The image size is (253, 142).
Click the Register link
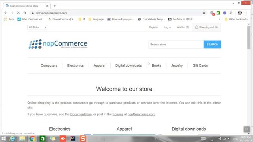(x=153, y=27)
